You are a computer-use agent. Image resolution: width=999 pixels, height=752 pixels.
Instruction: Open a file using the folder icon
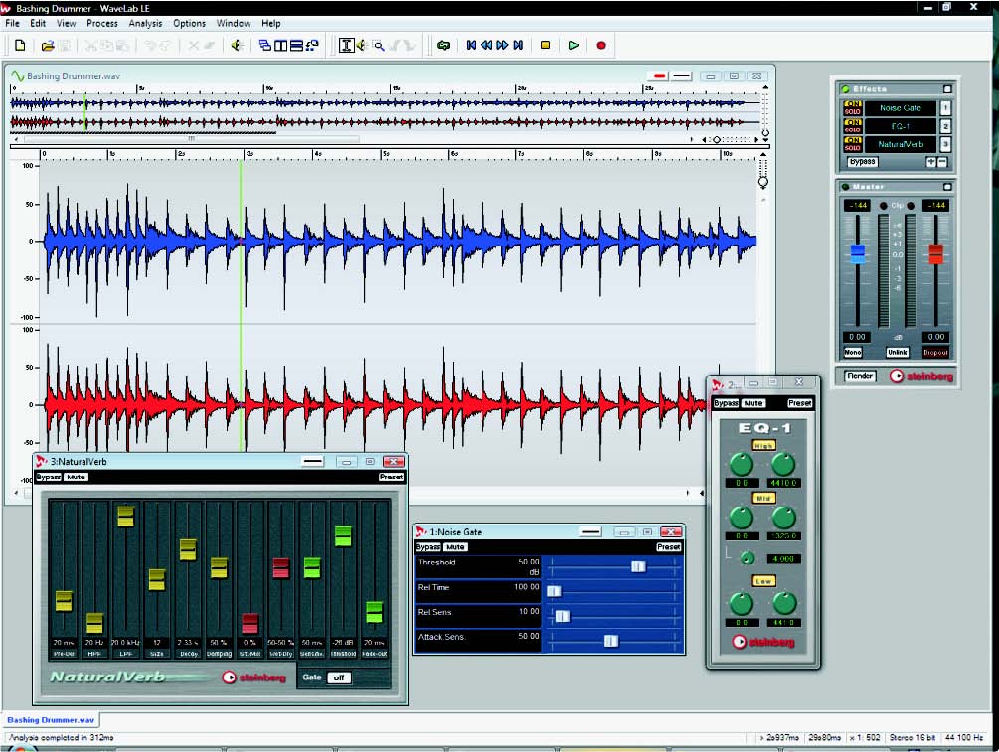pyautogui.click(x=47, y=46)
